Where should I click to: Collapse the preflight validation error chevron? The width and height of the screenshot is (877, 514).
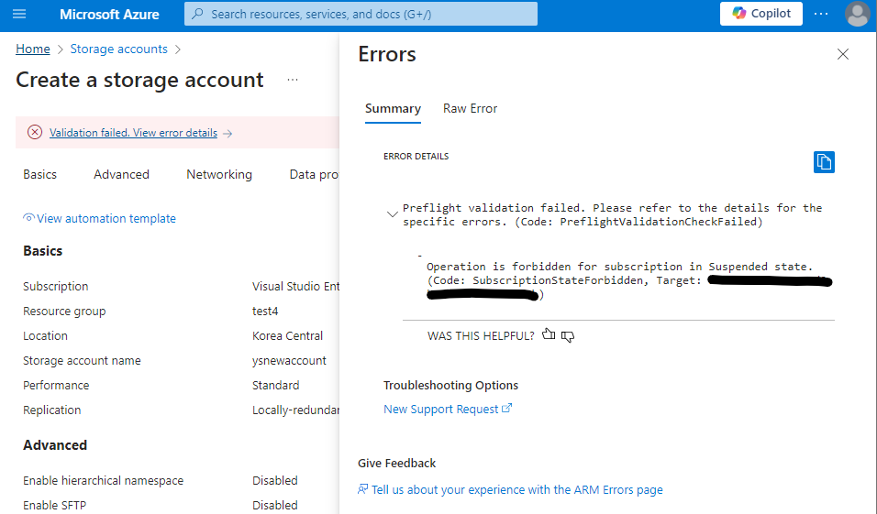(x=392, y=214)
